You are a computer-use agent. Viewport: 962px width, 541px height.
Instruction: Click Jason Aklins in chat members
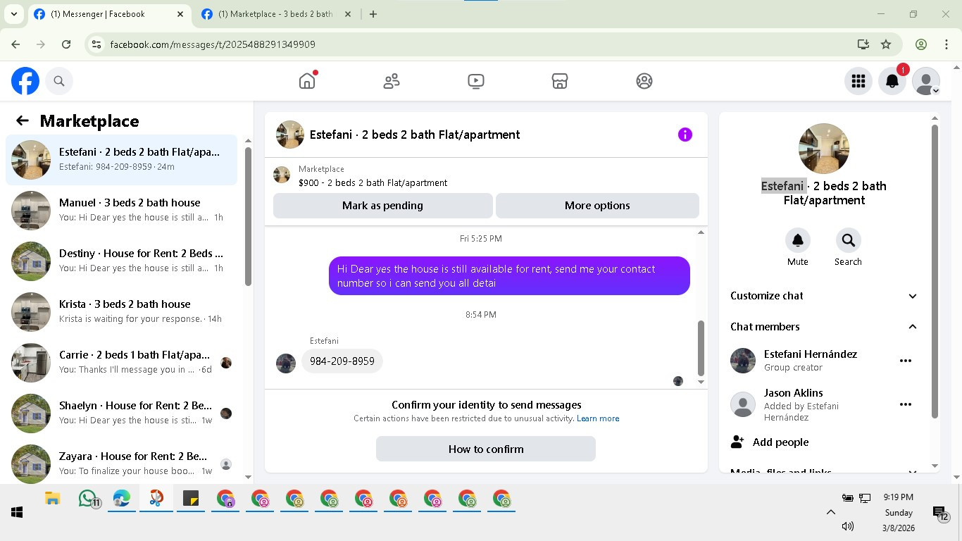[793, 393]
